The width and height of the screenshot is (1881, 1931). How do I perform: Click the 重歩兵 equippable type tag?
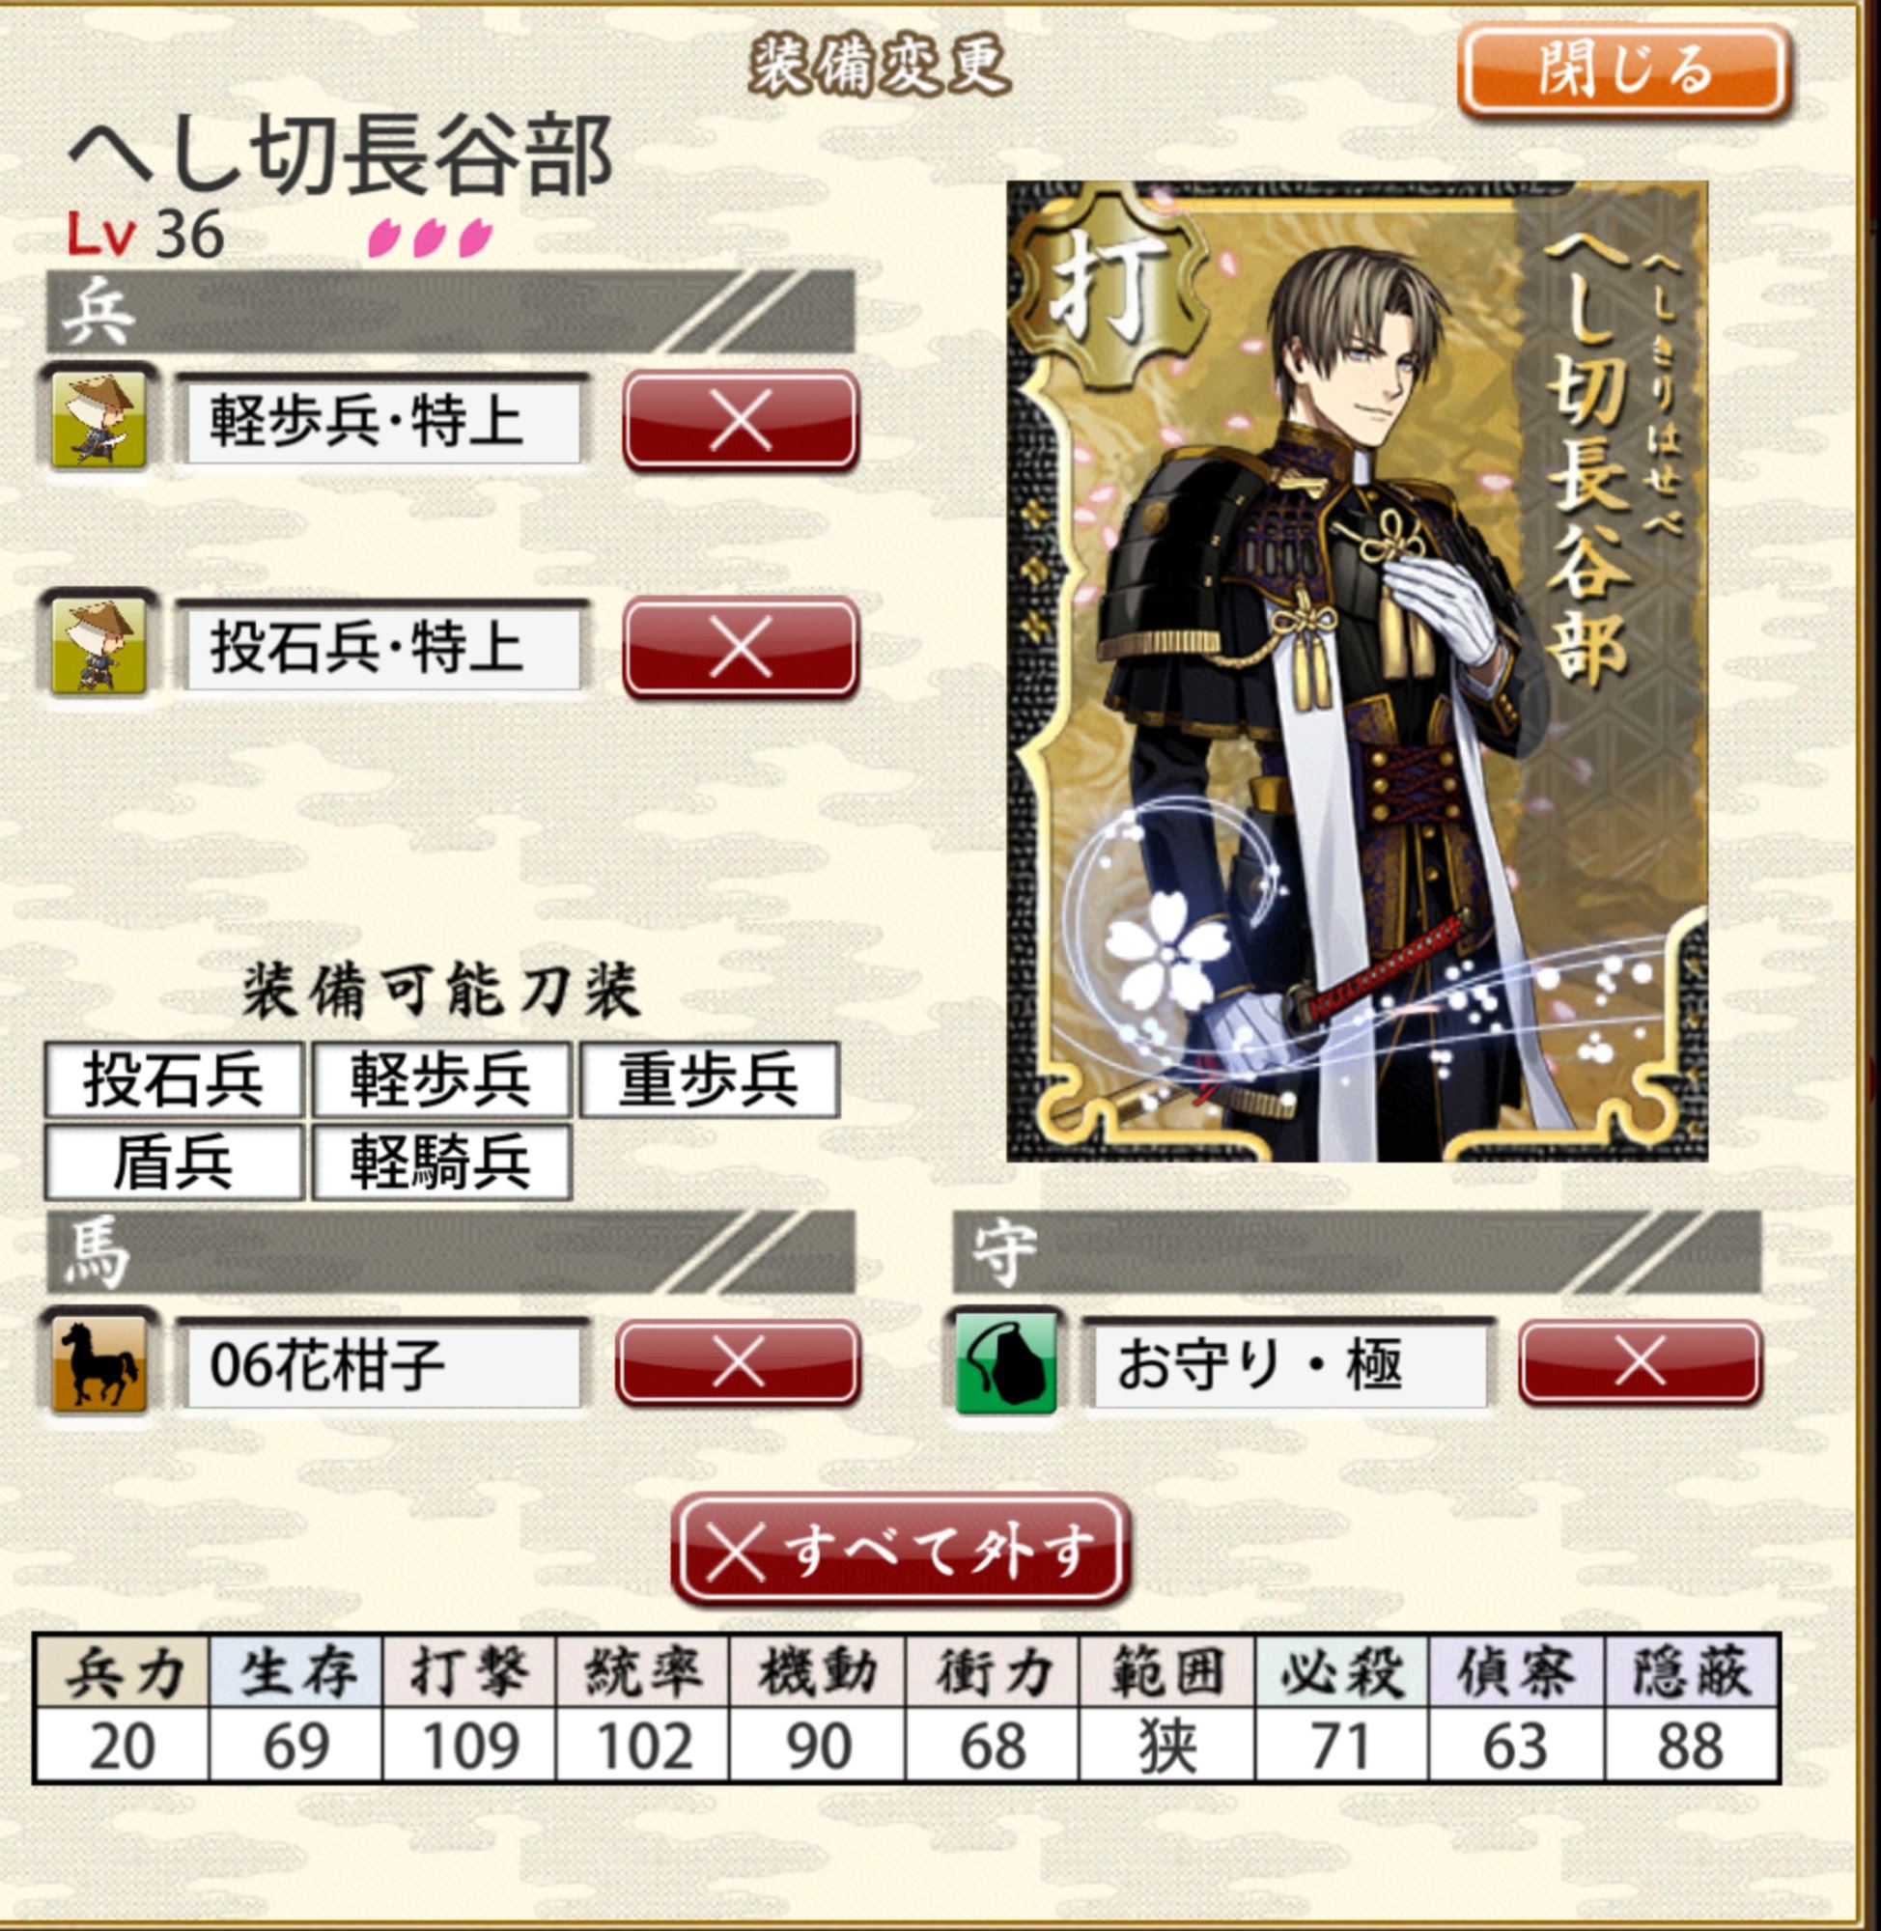tap(709, 1079)
